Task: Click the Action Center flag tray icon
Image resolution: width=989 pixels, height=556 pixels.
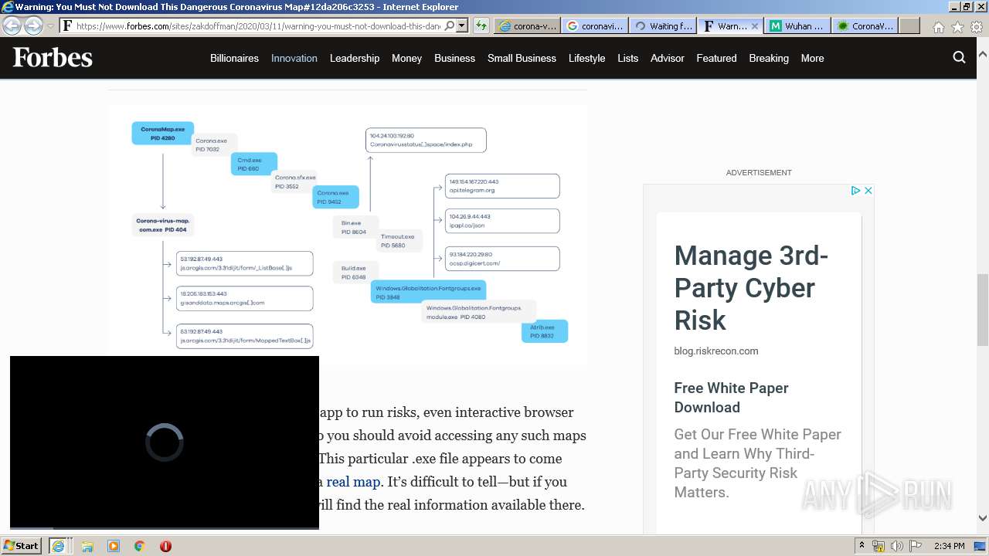Action: 916,546
